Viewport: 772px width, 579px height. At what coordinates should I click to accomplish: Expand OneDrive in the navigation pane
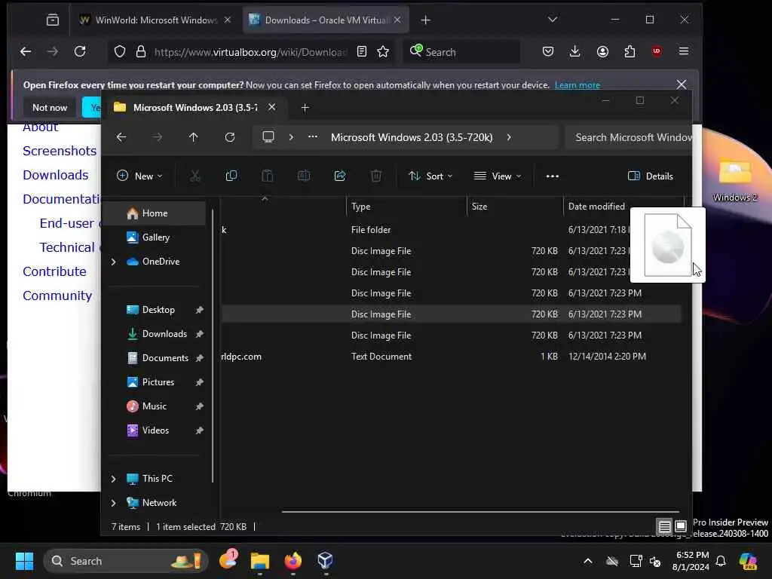click(114, 262)
